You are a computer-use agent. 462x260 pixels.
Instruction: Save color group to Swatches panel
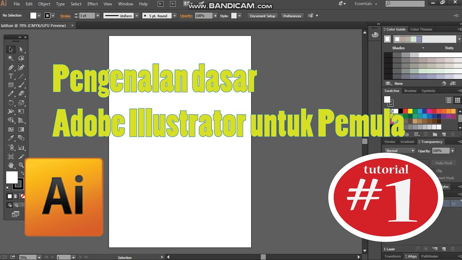pos(453,83)
